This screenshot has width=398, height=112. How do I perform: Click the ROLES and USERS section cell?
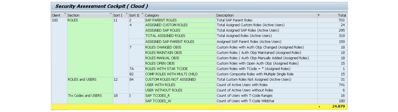[90, 79]
